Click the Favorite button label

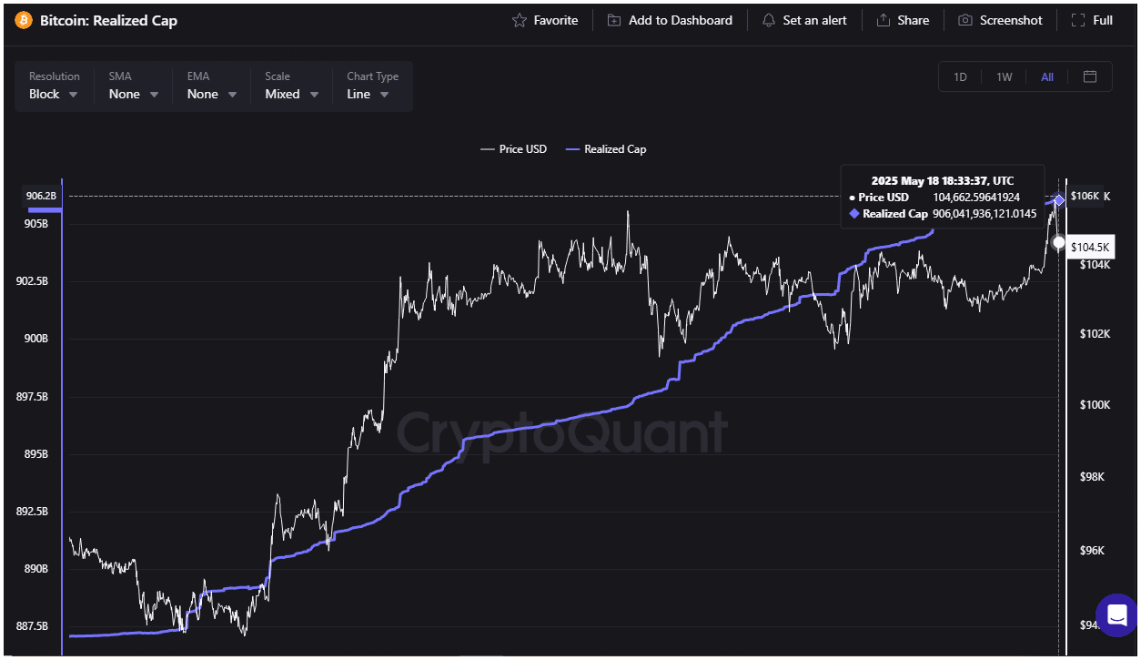tap(556, 20)
